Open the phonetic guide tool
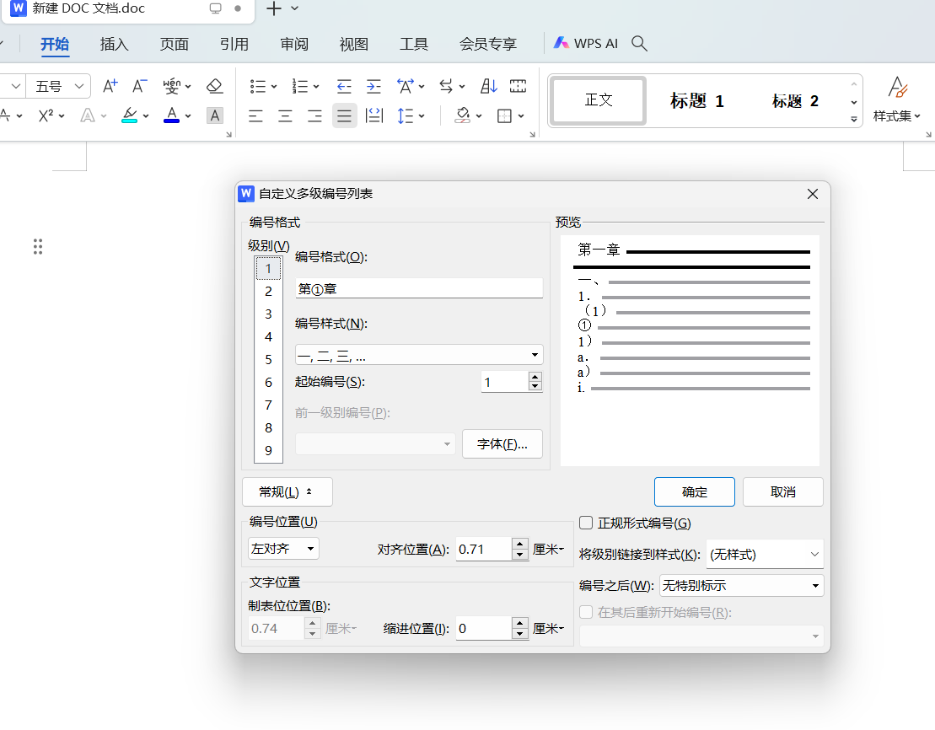 coord(172,87)
